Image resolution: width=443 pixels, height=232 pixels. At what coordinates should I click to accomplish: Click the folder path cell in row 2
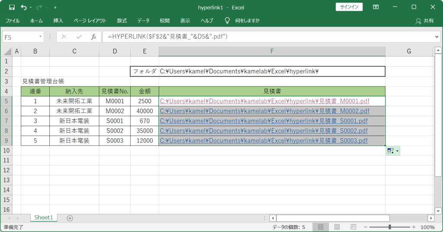coord(272,71)
